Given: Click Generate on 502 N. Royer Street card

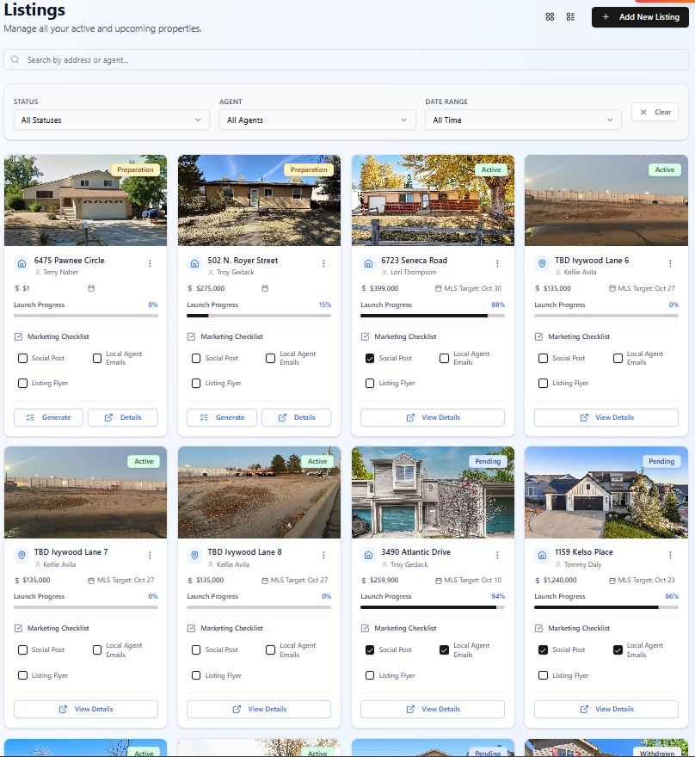Looking at the screenshot, I should 222,417.
